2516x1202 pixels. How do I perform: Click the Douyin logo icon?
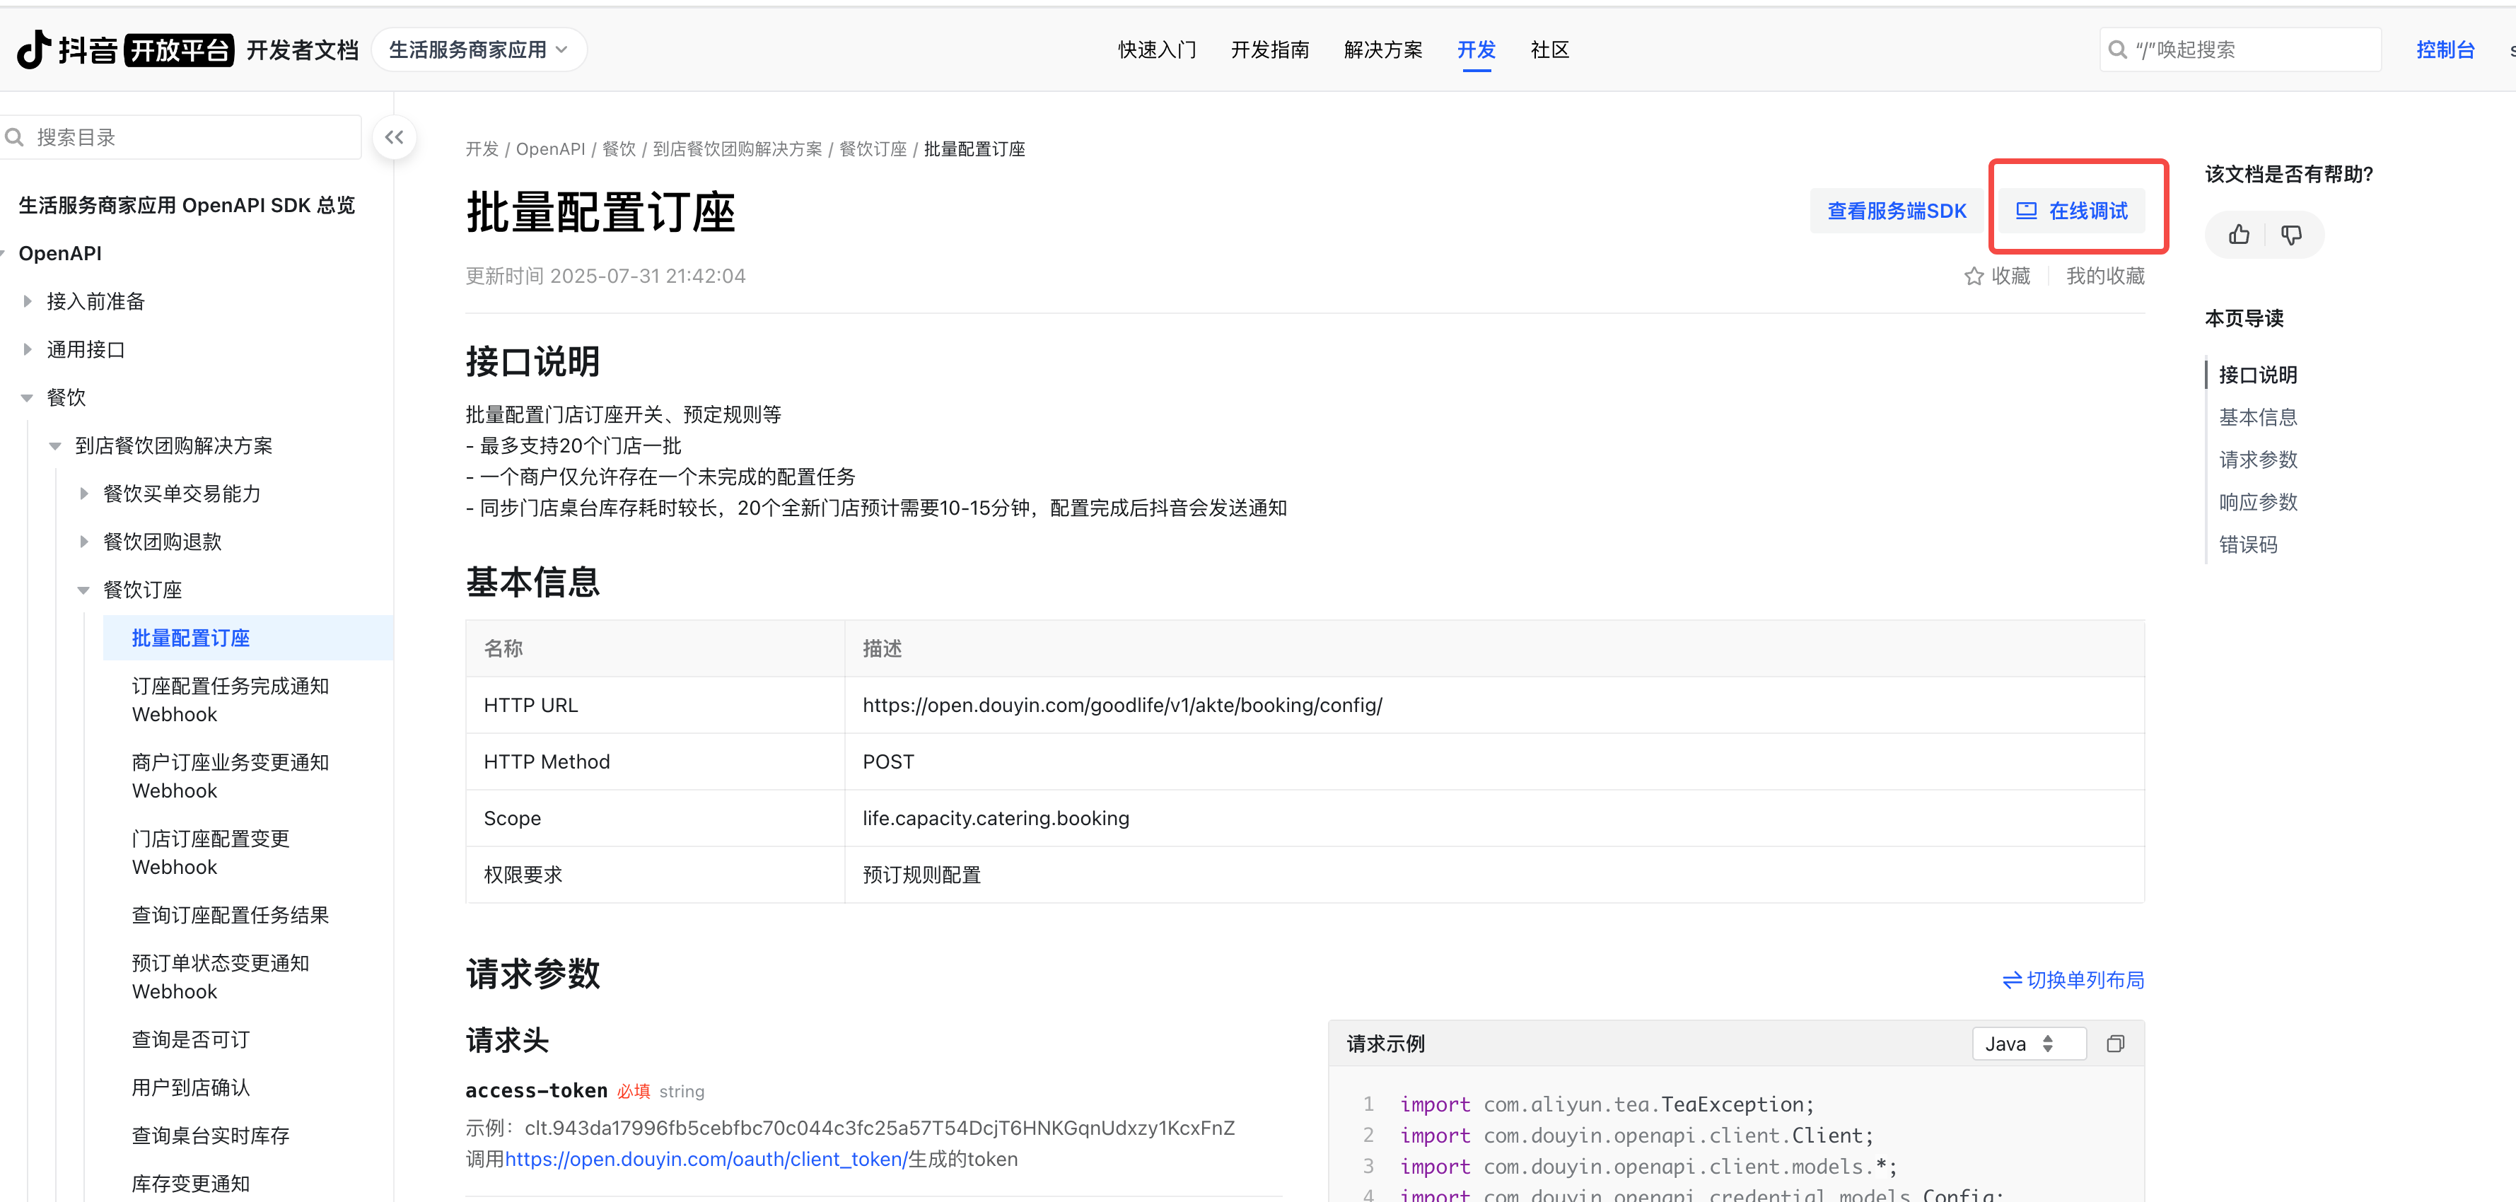pyautogui.click(x=35, y=49)
